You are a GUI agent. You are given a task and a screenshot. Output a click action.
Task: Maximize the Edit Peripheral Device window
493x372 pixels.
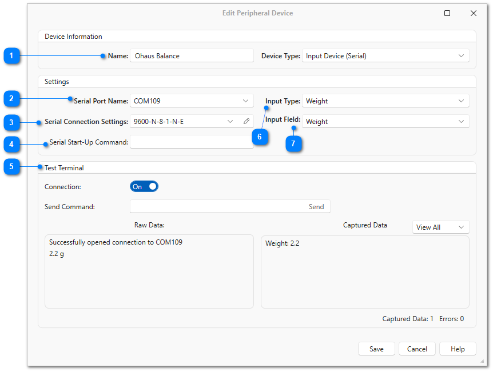pyautogui.click(x=447, y=13)
